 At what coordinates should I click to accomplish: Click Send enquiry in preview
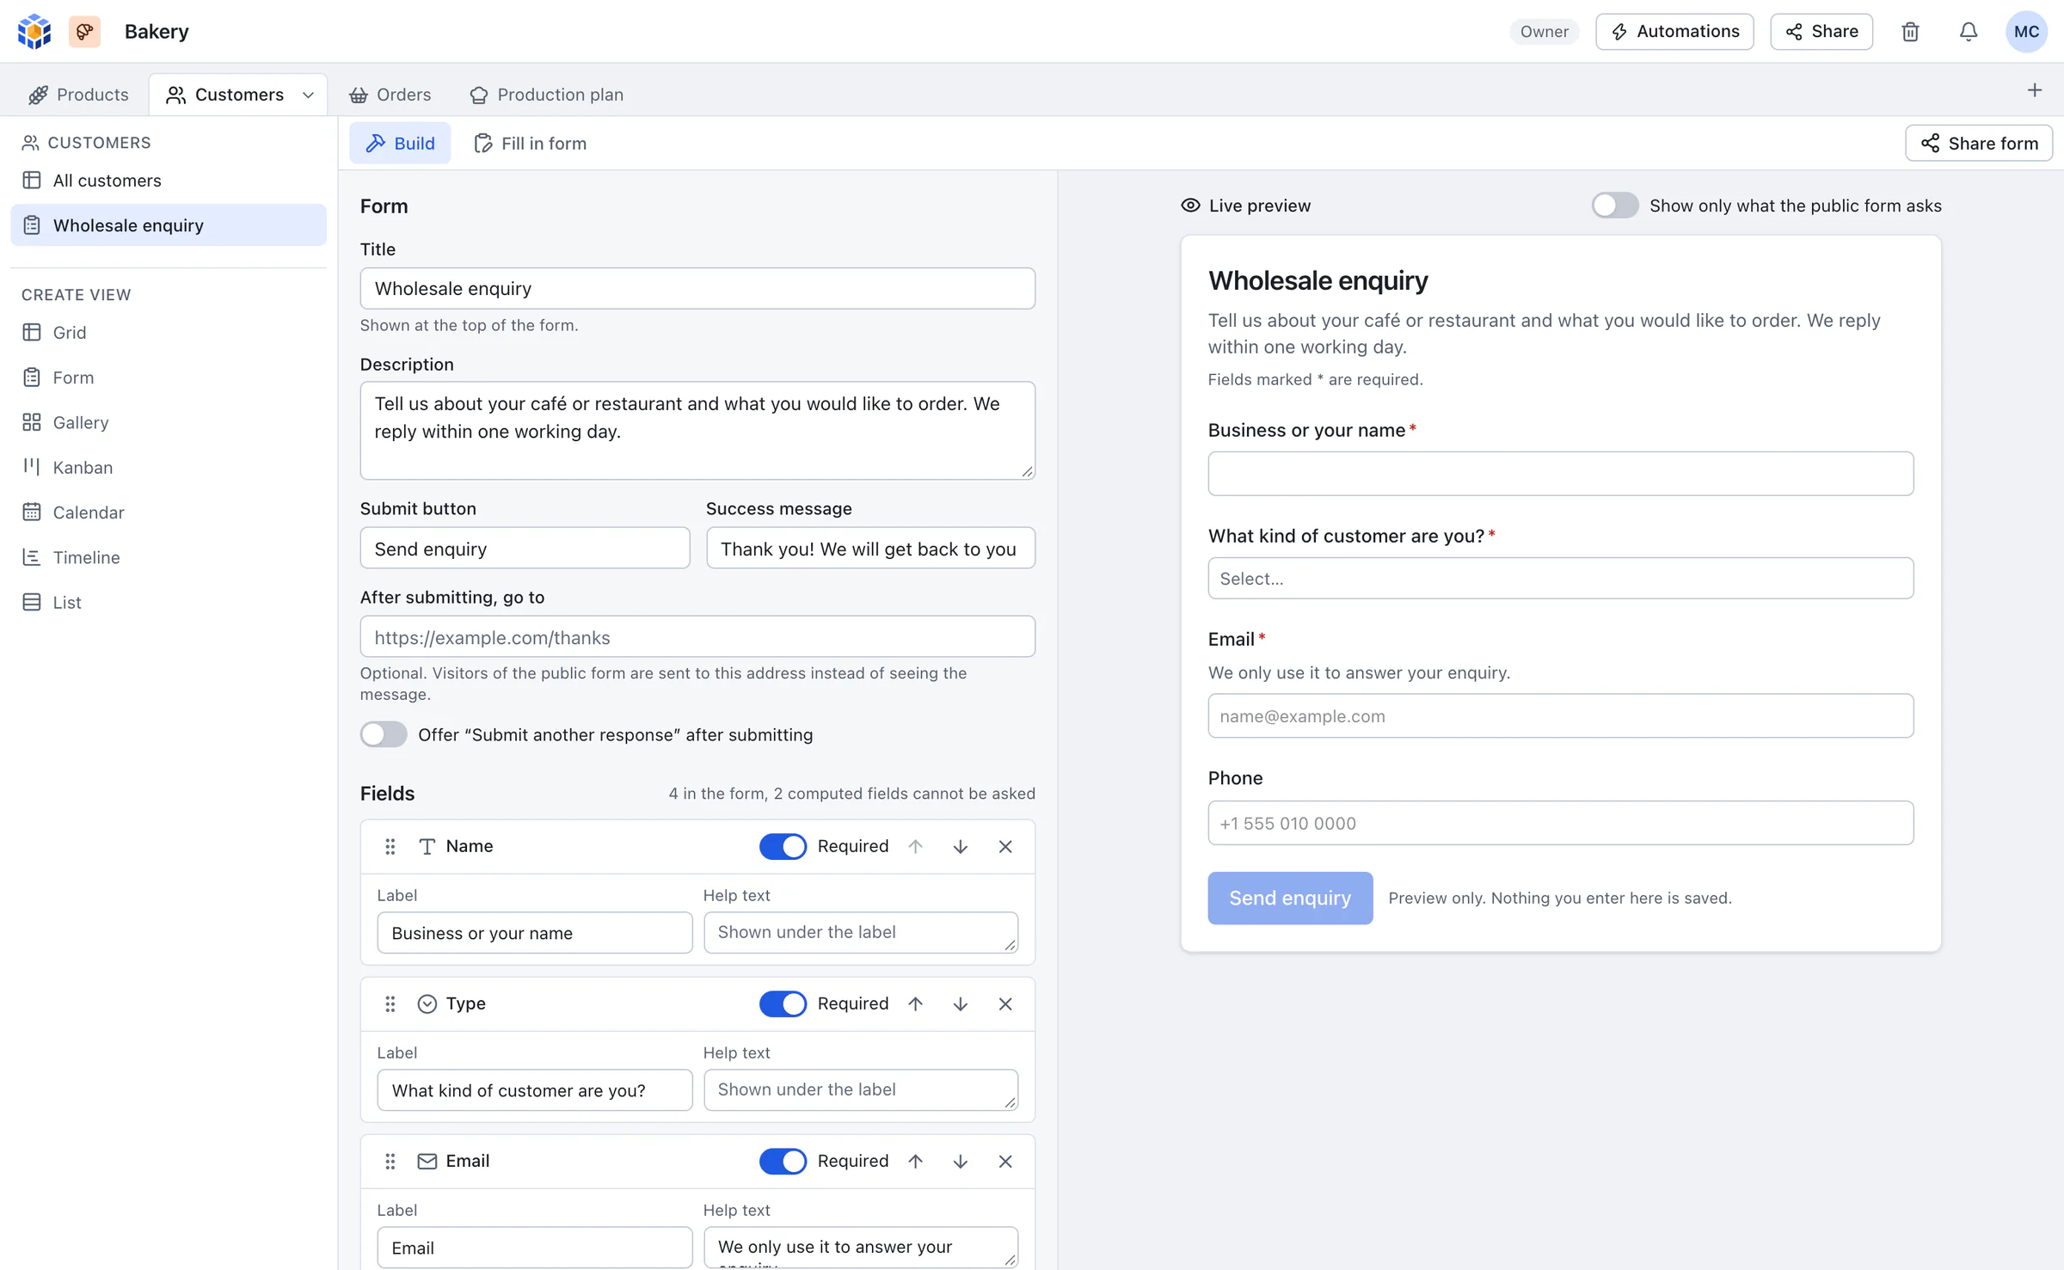pyautogui.click(x=1290, y=899)
